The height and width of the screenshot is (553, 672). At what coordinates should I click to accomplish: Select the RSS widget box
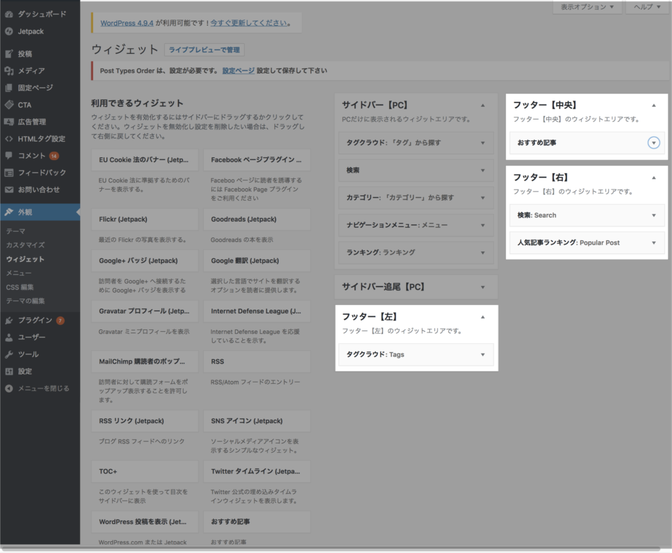[257, 361]
